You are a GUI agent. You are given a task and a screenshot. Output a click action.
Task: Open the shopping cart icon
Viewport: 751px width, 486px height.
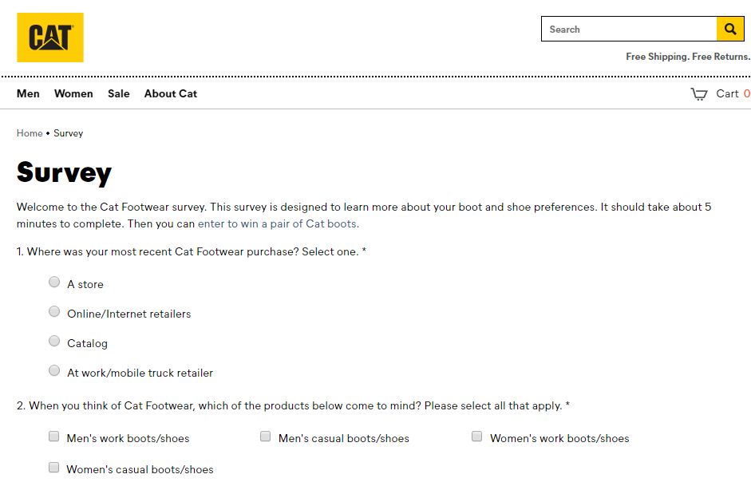point(699,94)
